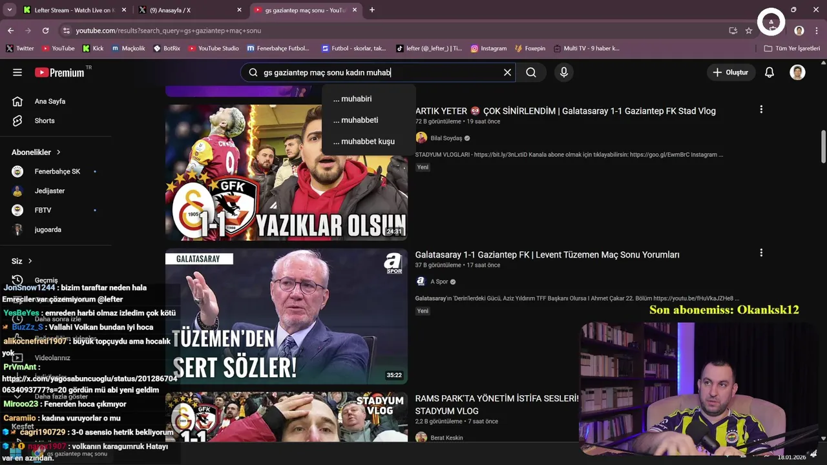
Task: Open YouTube Studio bookmark
Action: pyautogui.click(x=213, y=48)
